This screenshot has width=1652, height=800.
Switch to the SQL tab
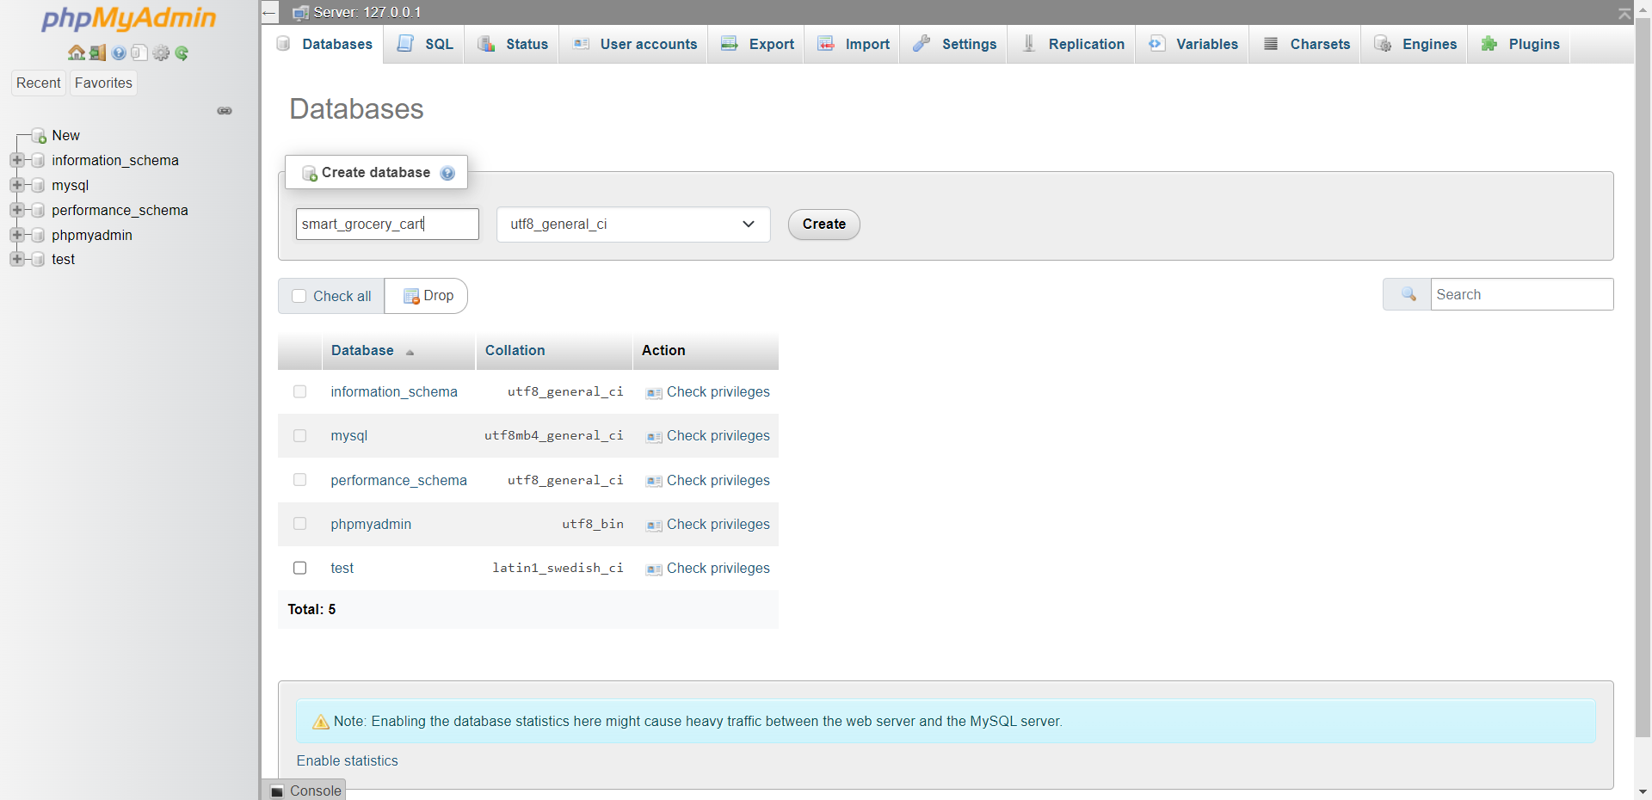click(x=426, y=45)
